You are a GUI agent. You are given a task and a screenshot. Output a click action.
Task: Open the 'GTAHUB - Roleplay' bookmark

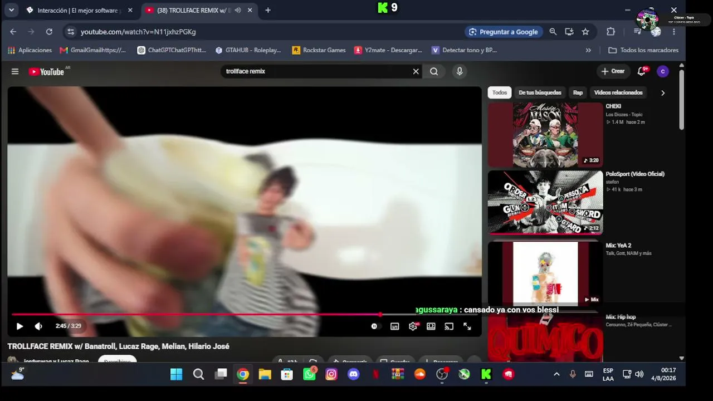248,50
